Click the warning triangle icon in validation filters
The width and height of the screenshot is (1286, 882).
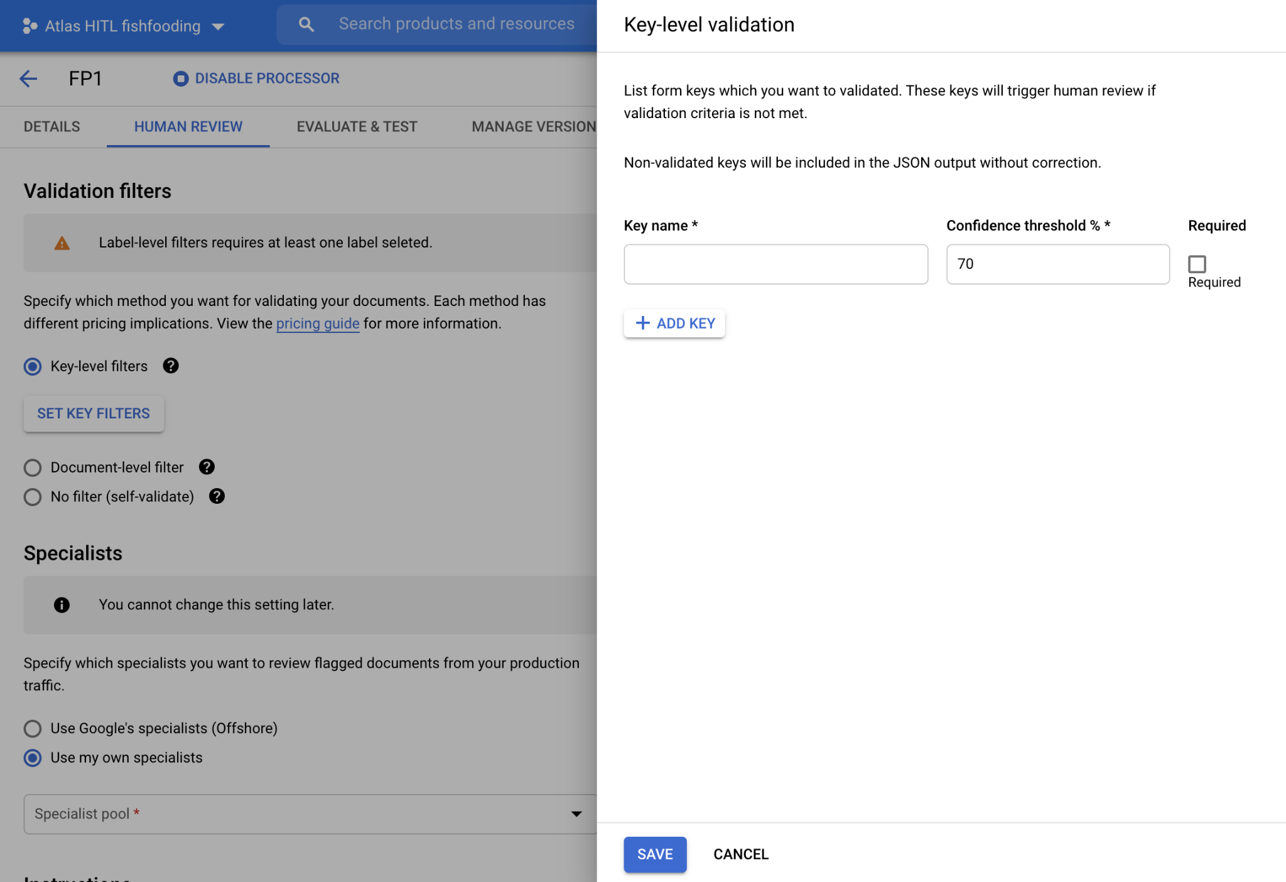click(x=62, y=241)
